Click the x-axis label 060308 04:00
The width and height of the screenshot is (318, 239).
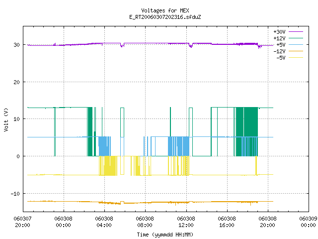(104, 222)
